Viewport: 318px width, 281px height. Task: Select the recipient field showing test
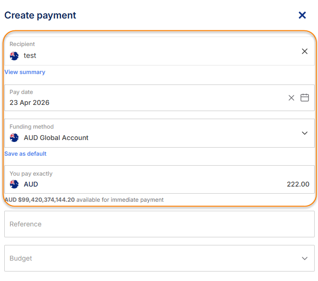(159, 51)
